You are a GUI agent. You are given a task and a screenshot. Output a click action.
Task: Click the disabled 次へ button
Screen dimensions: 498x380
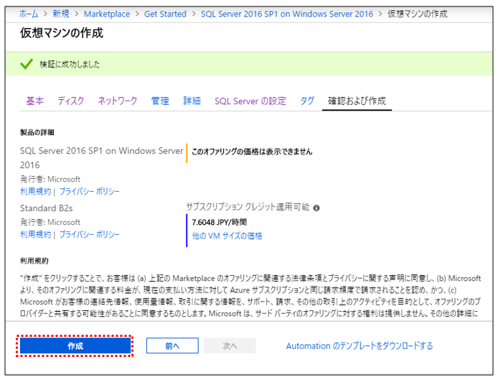click(x=230, y=346)
